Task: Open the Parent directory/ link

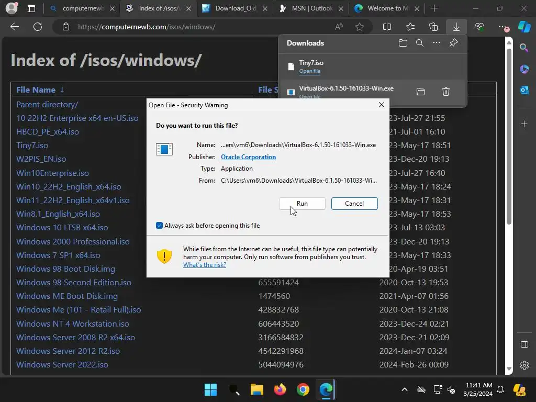Action: [47, 105]
